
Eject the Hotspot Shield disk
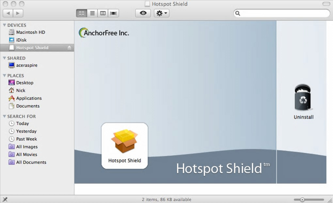[70, 48]
